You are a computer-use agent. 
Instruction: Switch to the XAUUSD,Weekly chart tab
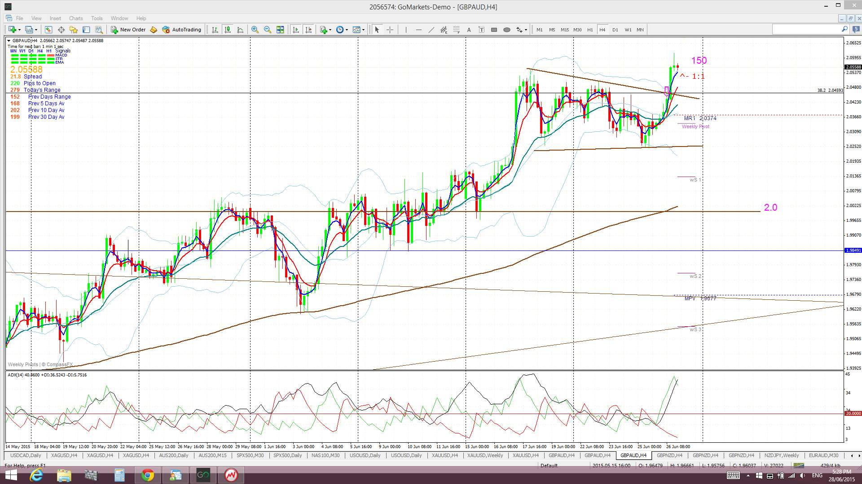(x=485, y=455)
